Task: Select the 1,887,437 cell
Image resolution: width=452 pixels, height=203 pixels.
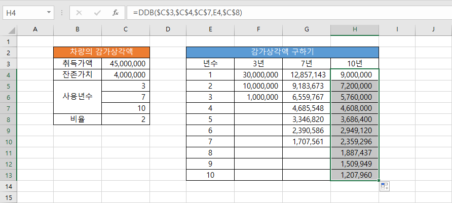Action: click(355, 153)
